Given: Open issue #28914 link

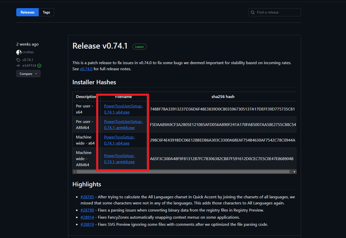Looking at the screenshot, I should [87, 217].
